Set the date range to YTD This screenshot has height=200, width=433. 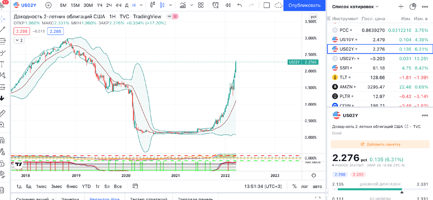(x=86, y=186)
